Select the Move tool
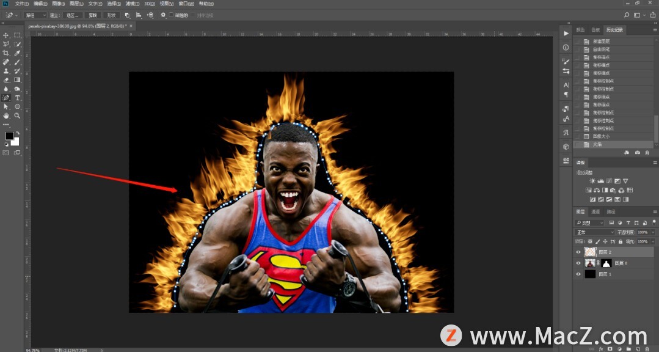659x352 pixels. [x=6, y=35]
